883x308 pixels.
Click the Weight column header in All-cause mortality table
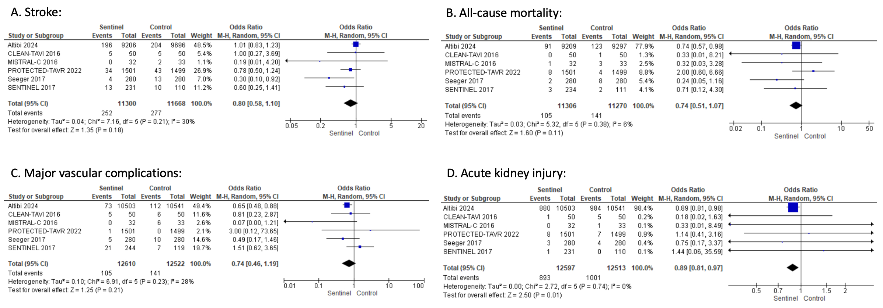point(643,36)
